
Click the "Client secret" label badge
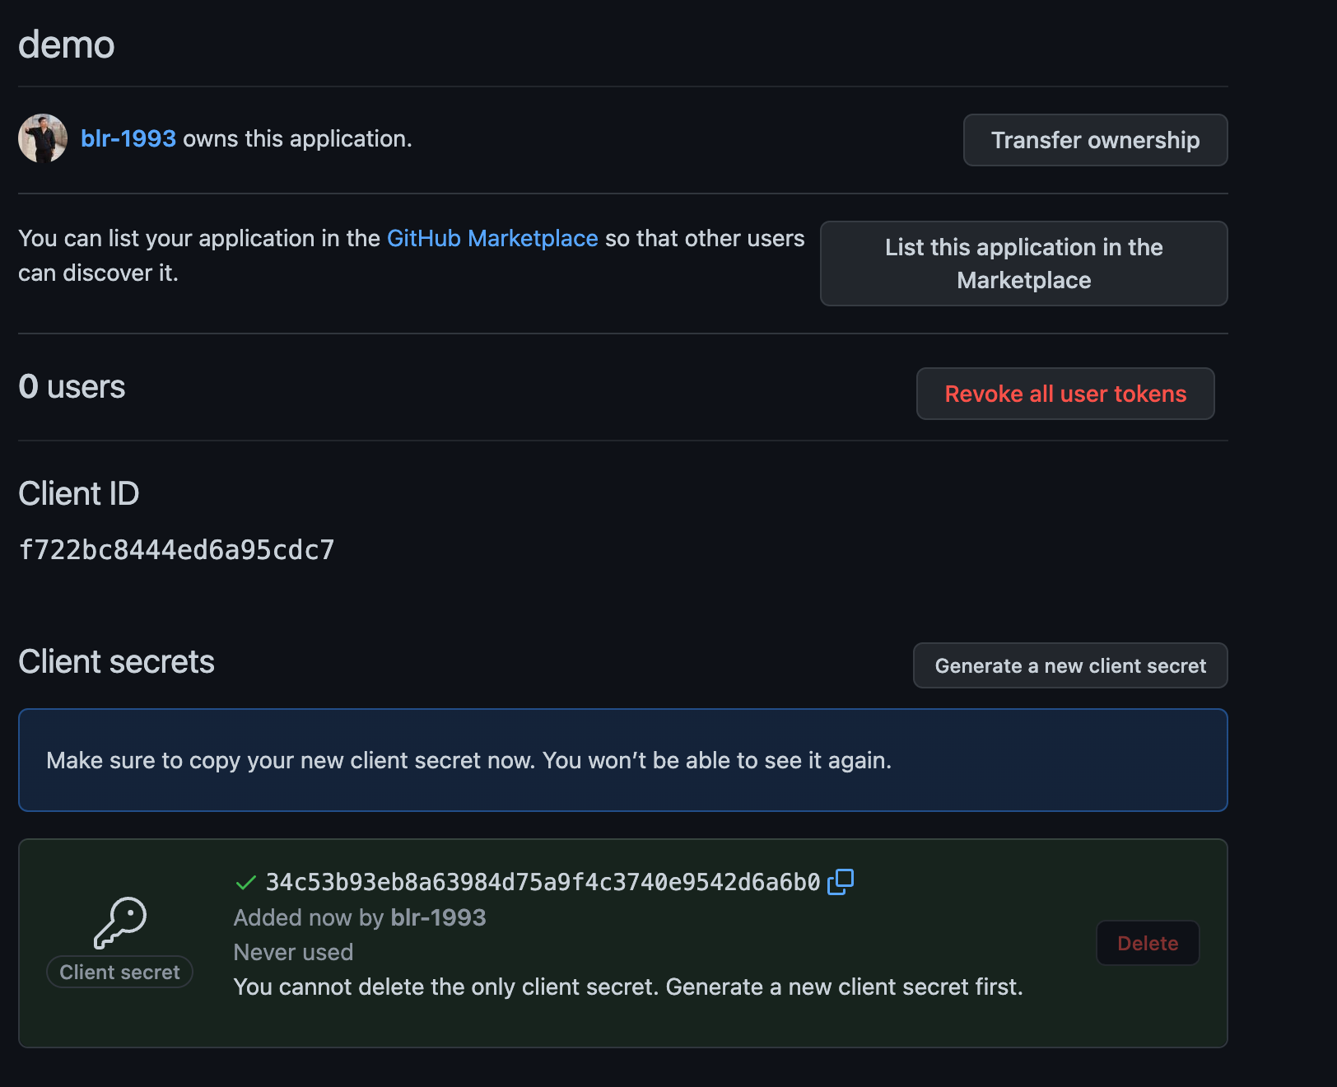(x=120, y=972)
